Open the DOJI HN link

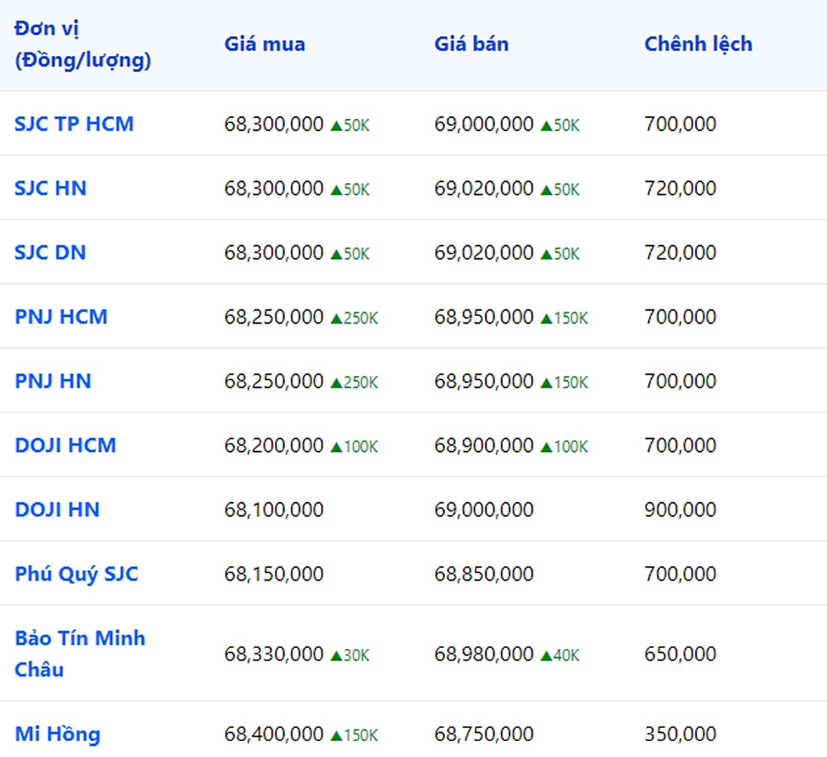[x=57, y=509]
